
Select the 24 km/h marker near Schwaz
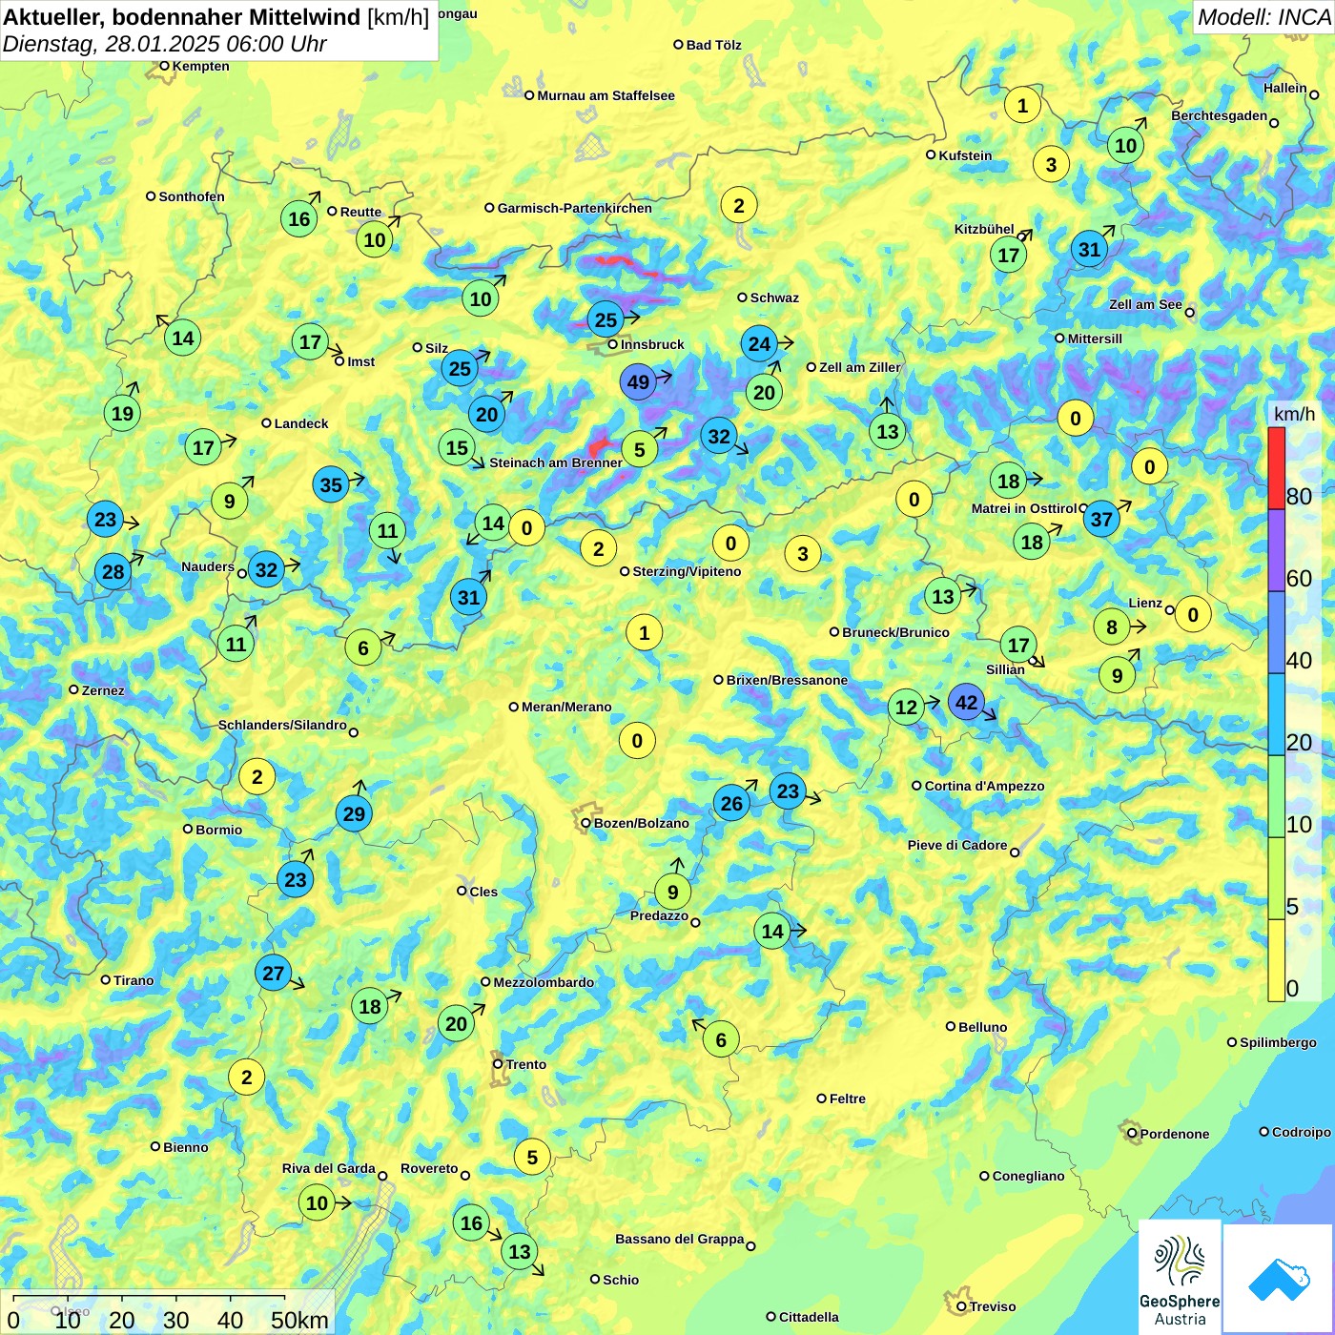759,343
